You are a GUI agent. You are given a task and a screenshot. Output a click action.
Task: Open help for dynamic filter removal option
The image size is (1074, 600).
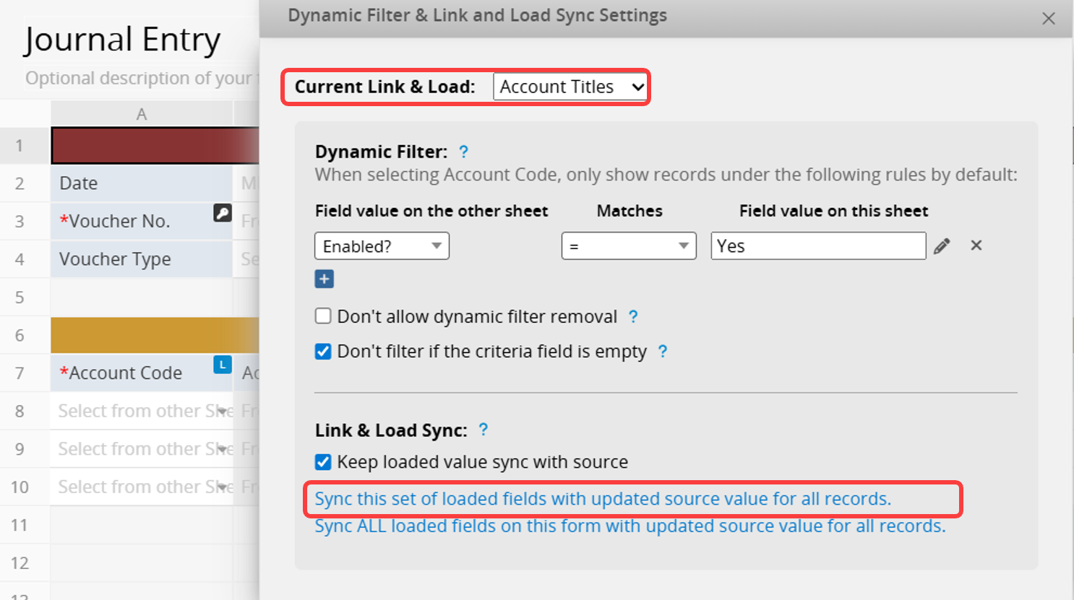(633, 316)
